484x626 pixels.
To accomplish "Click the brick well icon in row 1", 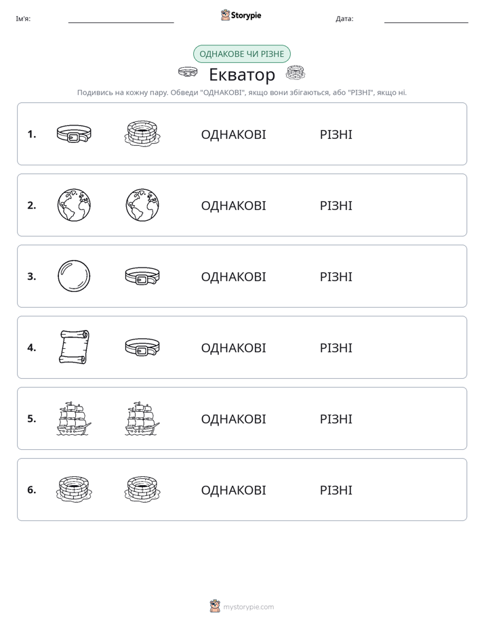I will (x=142, y=133).
